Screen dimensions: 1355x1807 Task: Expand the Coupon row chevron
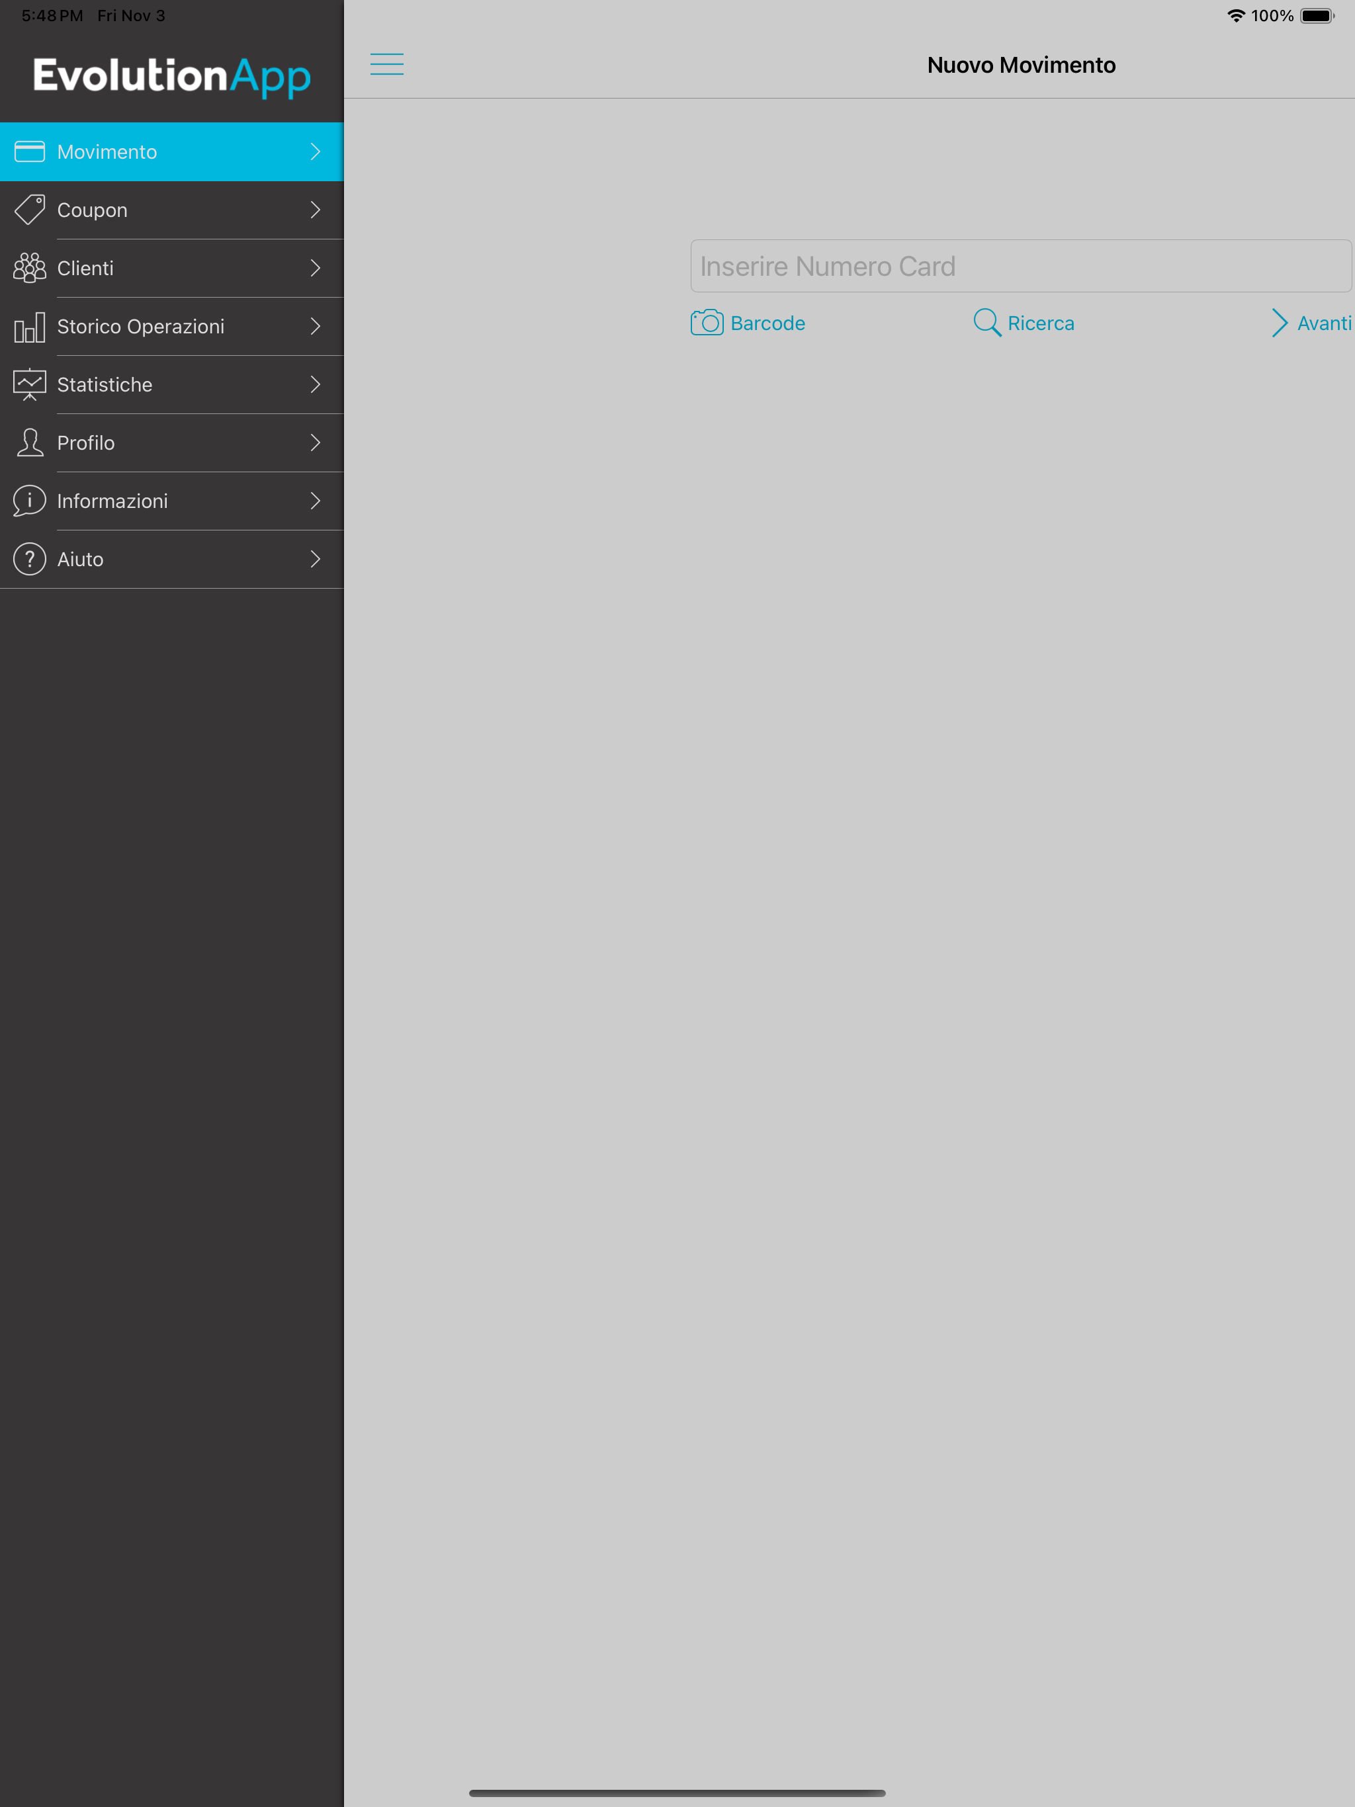316,210
